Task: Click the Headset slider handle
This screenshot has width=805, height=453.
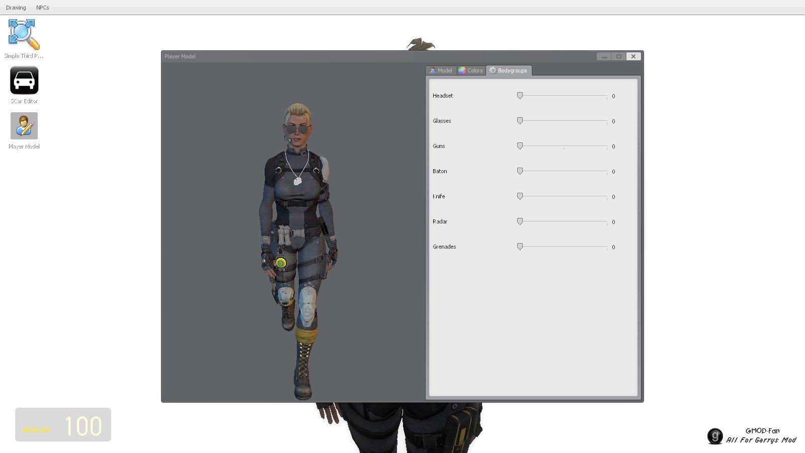Action: pyautogui.click(x=520, y=96)
